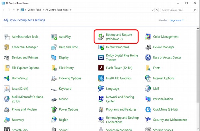Go up one level with Up arrow
200x131 pixels.
(x=18, y=10)
